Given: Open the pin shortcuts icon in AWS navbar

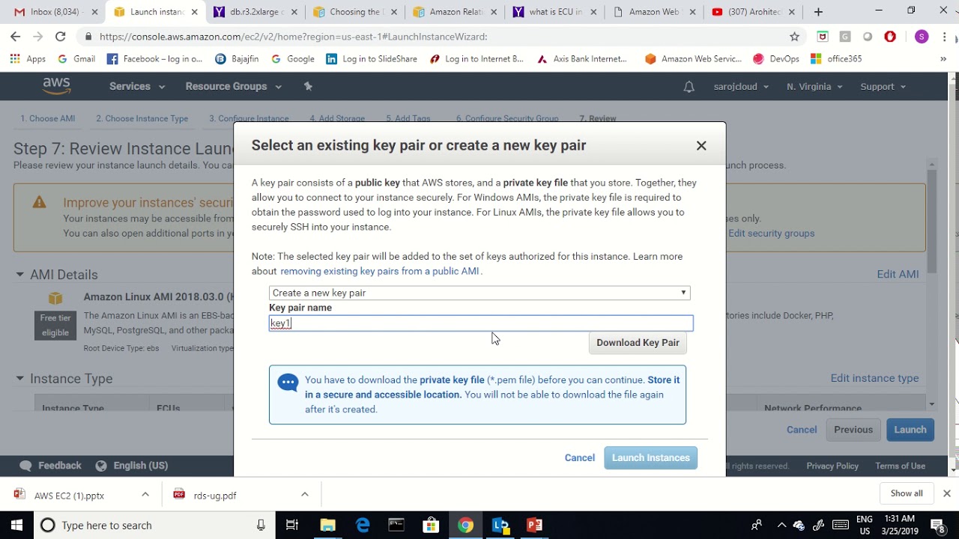Looking at the screenshot, I should (x=308, y=86).
